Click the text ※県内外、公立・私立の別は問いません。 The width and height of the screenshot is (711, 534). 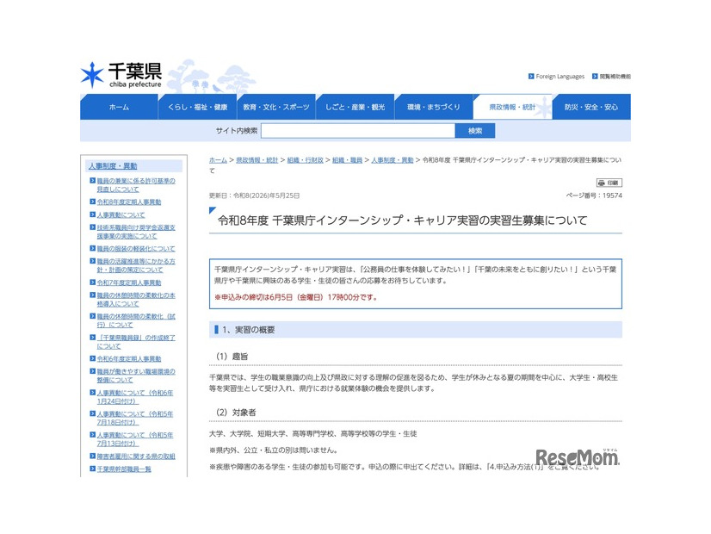274,450
